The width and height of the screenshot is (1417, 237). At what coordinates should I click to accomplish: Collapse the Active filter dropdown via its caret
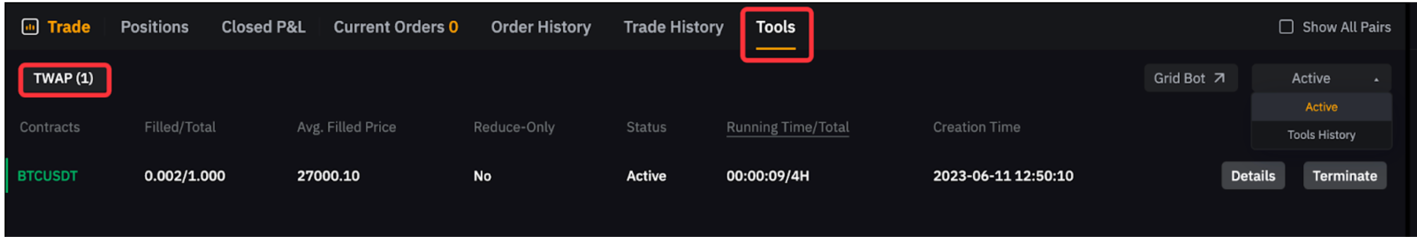coord(1376,79)
